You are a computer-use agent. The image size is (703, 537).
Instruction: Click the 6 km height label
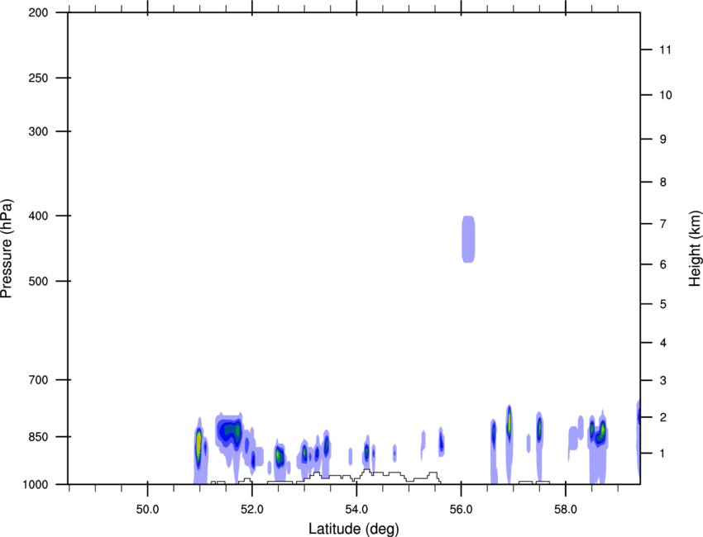click(663, 264)
